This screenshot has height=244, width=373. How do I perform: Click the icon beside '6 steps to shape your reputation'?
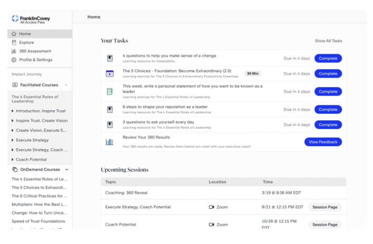click(x=110, y=110)
